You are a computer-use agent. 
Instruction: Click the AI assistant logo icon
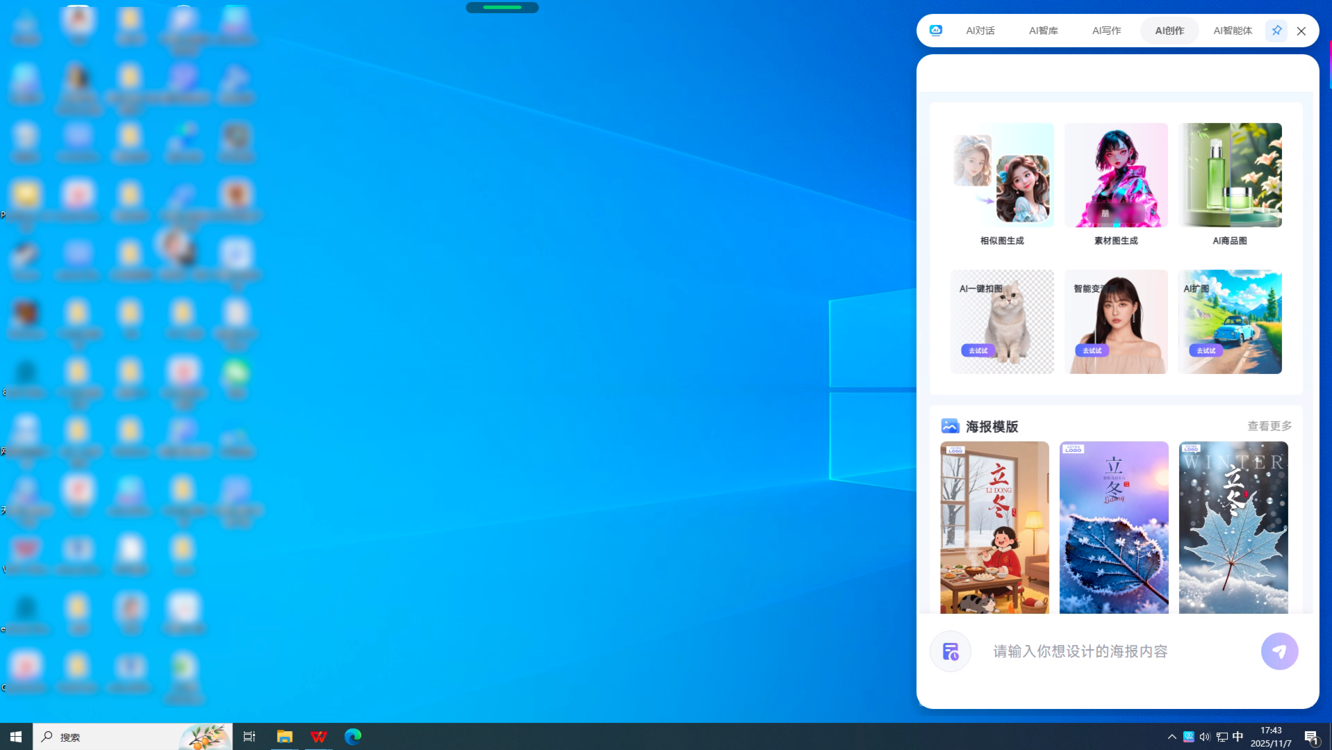935,31
